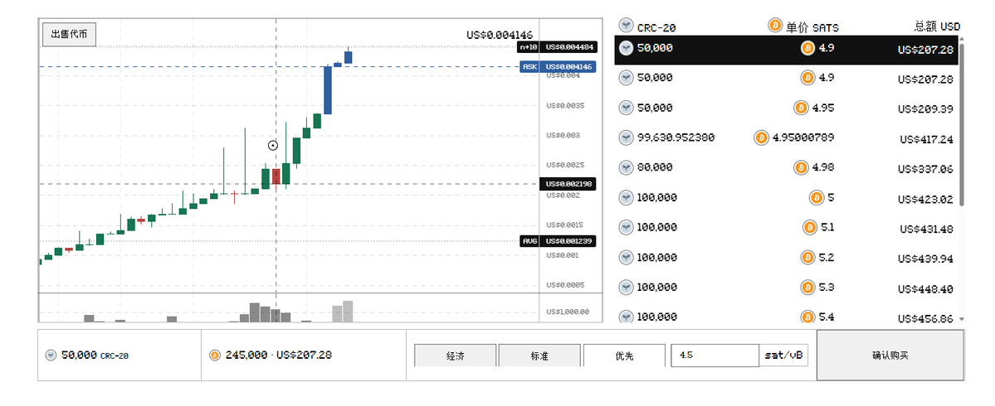Click the tall blue candlestick on chart
The height and width of the screenshot is (406, 995).
coord(328,90)
